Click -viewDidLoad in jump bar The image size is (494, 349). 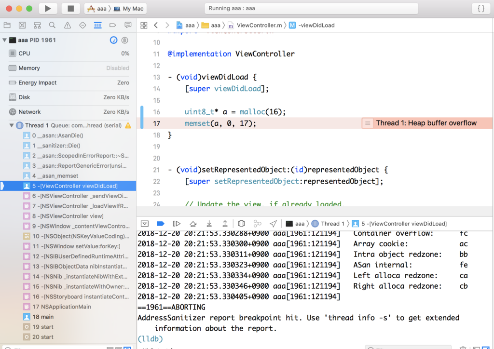[312, 25]
